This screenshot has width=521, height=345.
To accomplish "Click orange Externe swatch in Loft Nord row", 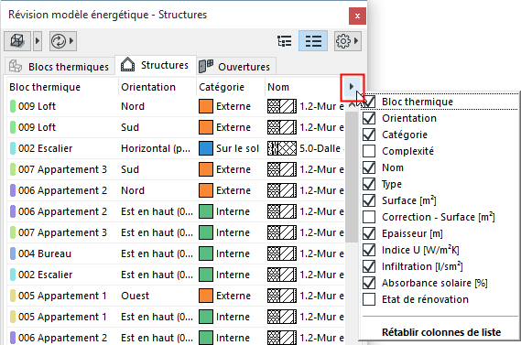I will [206, 106].
